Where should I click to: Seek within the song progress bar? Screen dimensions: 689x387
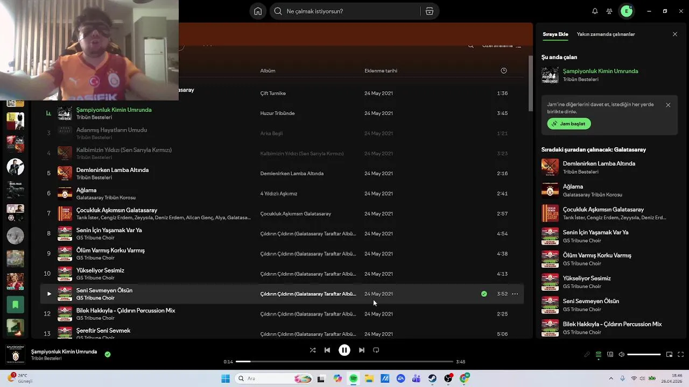pyautogui.click(x=344, y=362)
